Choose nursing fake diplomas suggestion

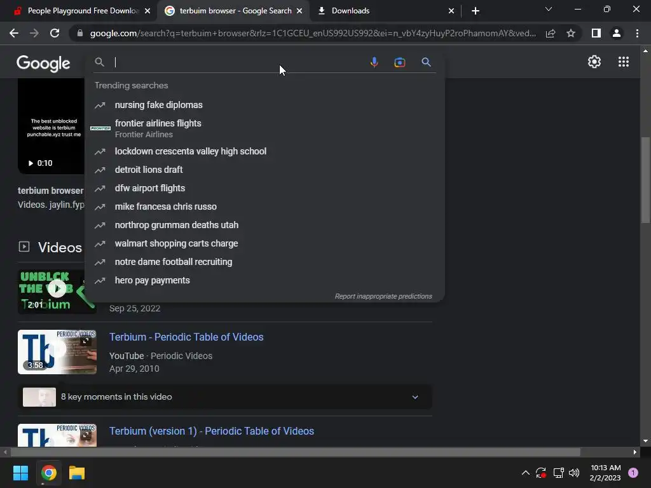264,105
